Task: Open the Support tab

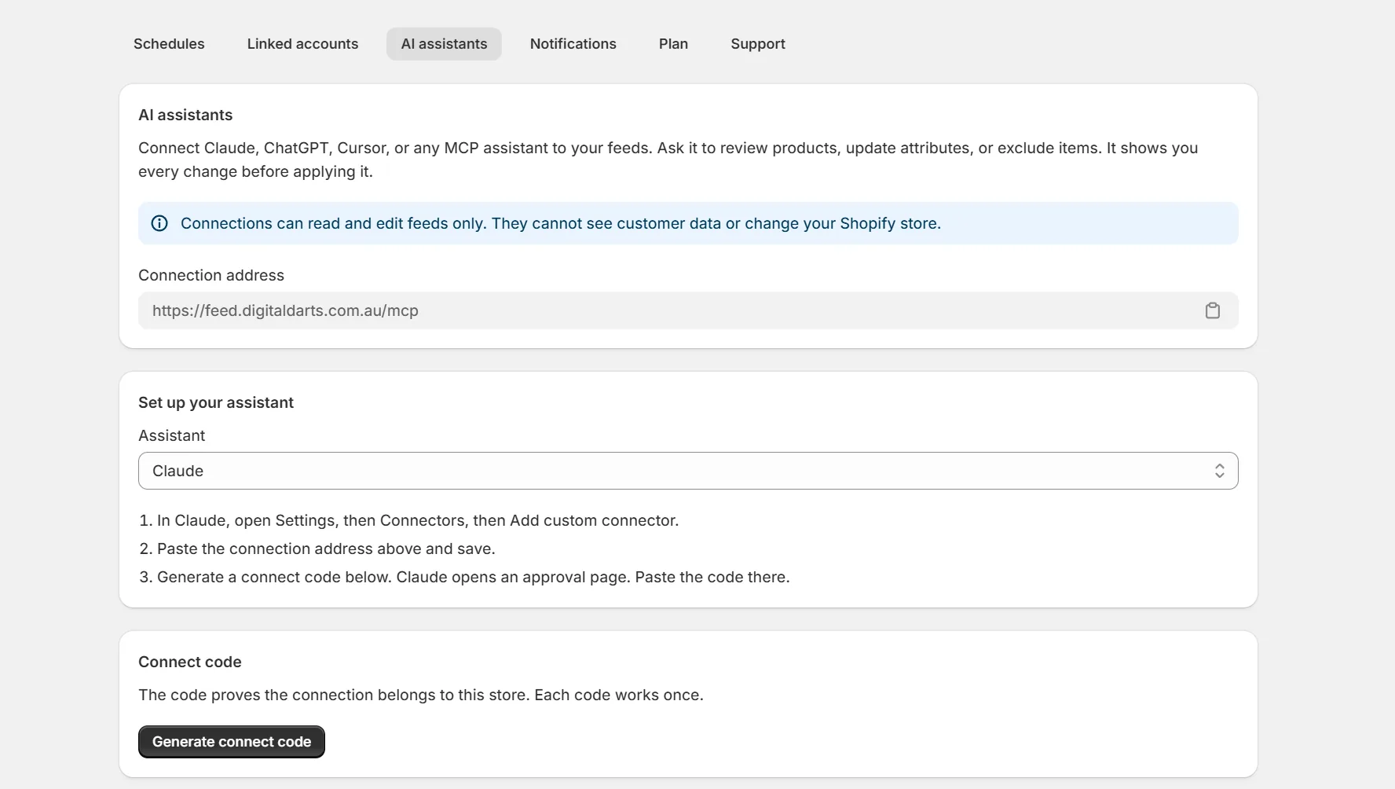Action: click(758, 44)
